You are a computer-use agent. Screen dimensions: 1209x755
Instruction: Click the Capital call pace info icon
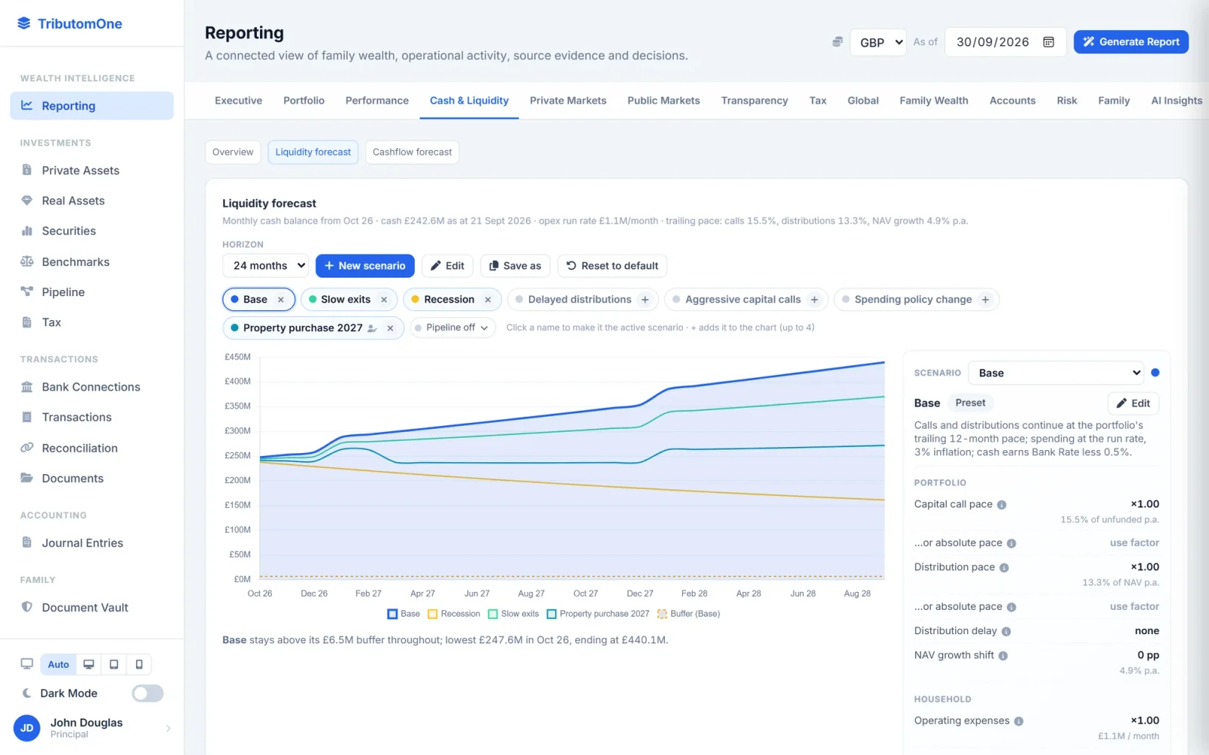pyautogui.click(x=1002, y=505)
